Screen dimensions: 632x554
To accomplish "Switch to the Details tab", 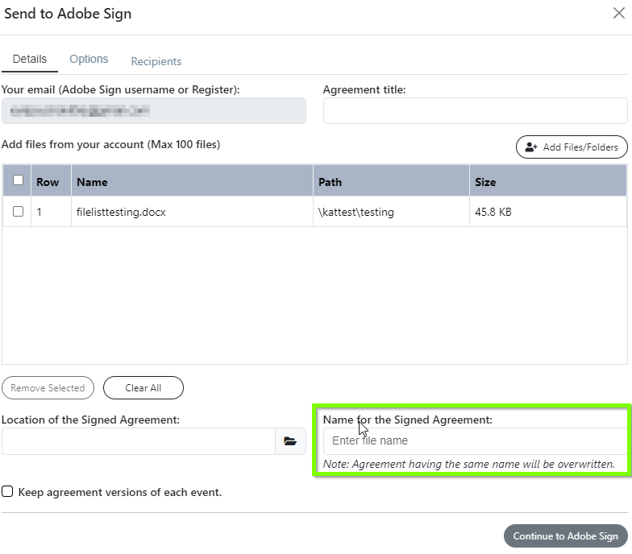I will click(x=30, y=60).
